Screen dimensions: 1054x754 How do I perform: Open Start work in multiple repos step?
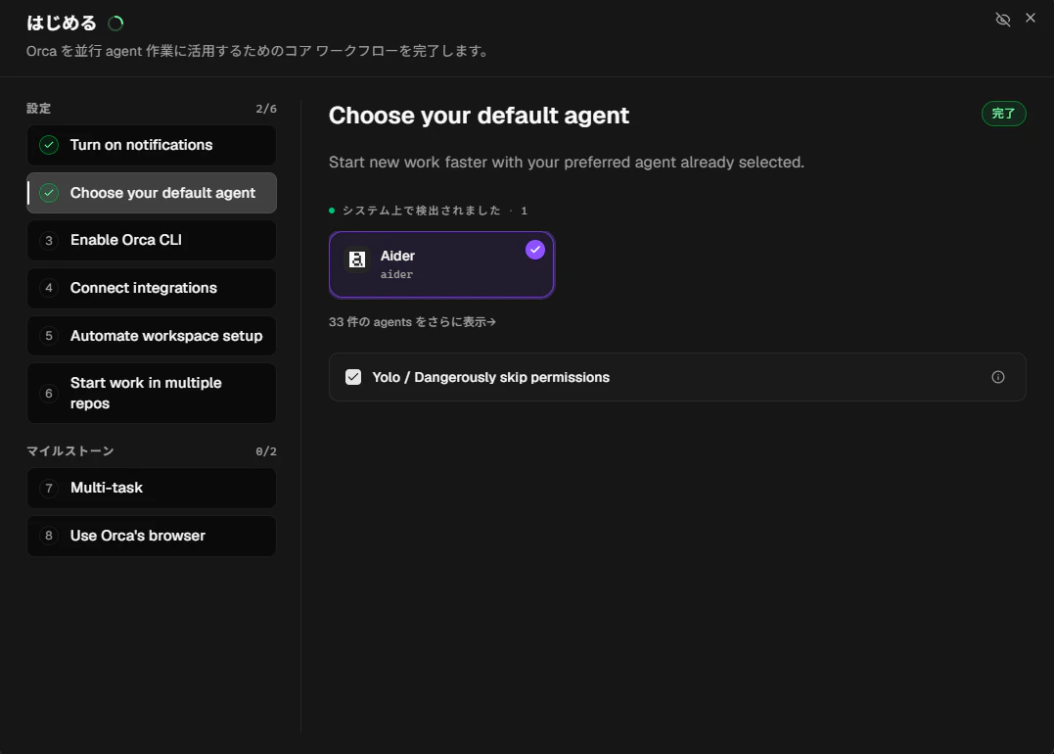pos(152,394)
